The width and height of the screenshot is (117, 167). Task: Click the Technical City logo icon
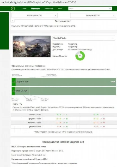click(x=13, y=9)
